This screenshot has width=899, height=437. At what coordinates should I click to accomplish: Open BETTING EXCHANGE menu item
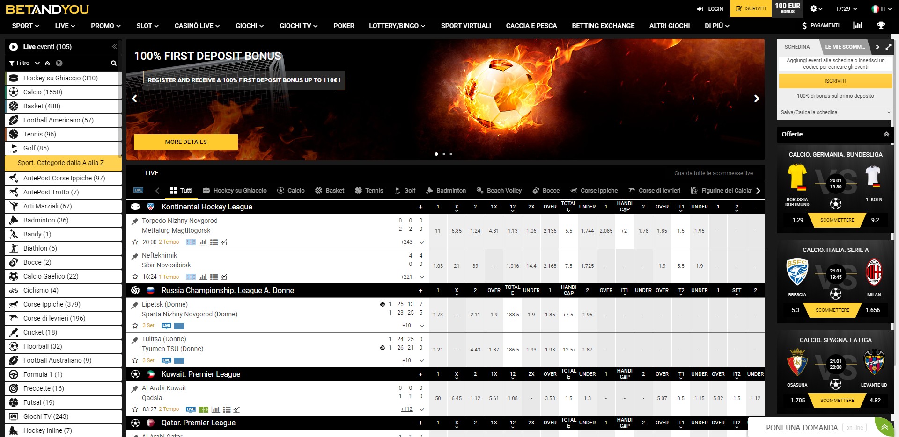tap(603, 26)
